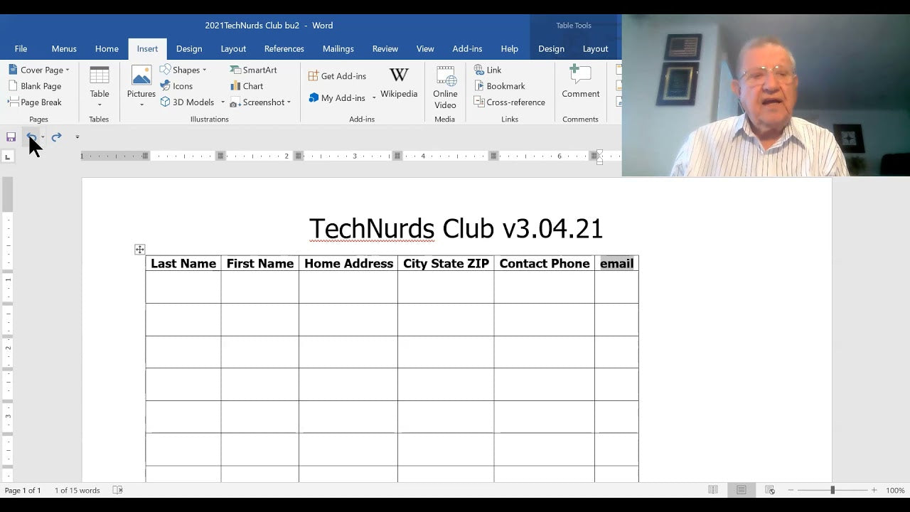Click the table move handle icon
The height and width of the screenshot is (512, 910).
(140, 250)
